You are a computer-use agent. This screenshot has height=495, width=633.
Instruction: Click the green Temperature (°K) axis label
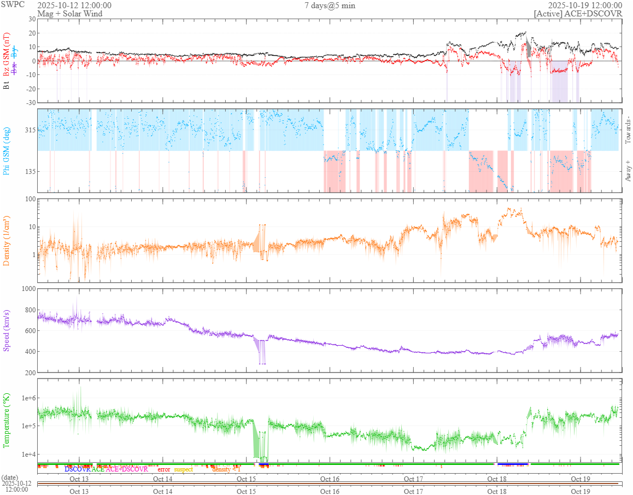[6, 420]
